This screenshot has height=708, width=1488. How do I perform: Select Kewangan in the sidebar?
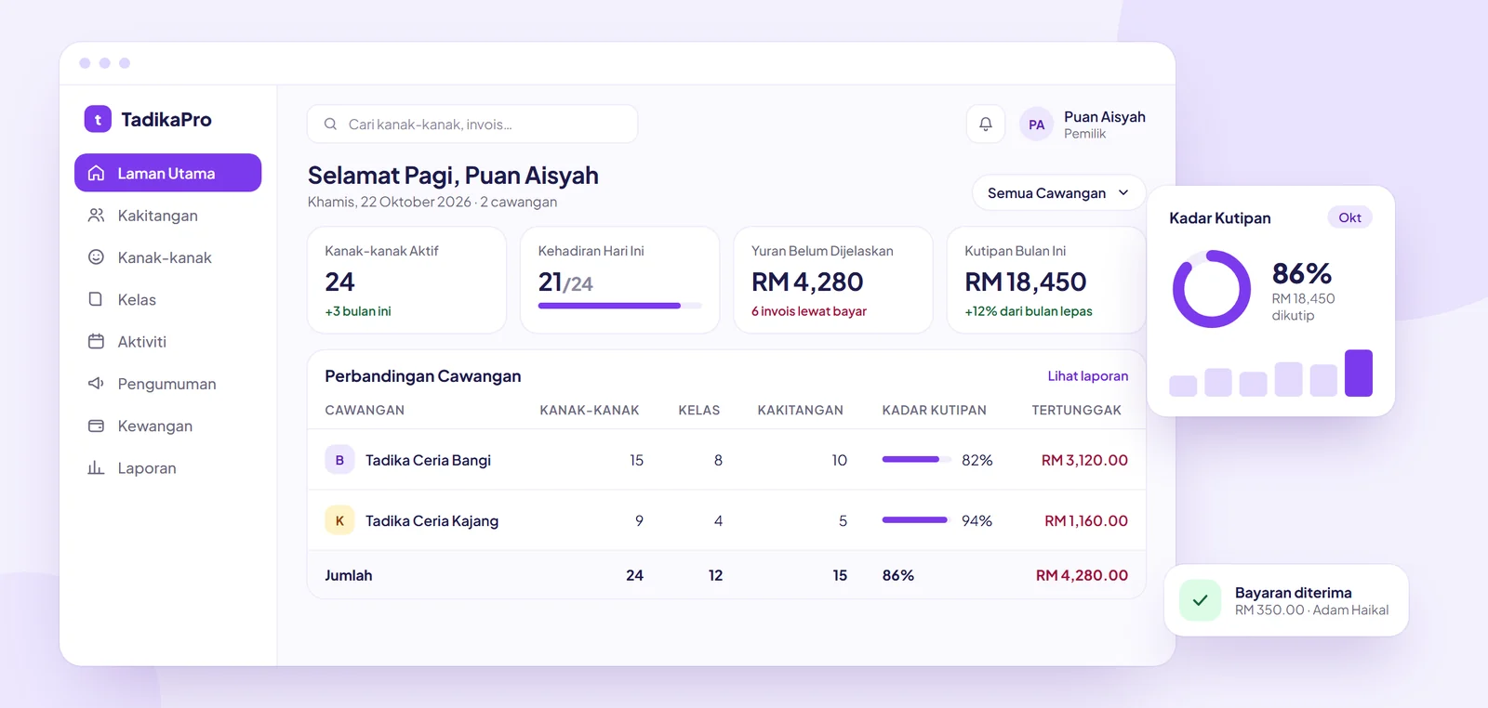(x=167, y=426)
